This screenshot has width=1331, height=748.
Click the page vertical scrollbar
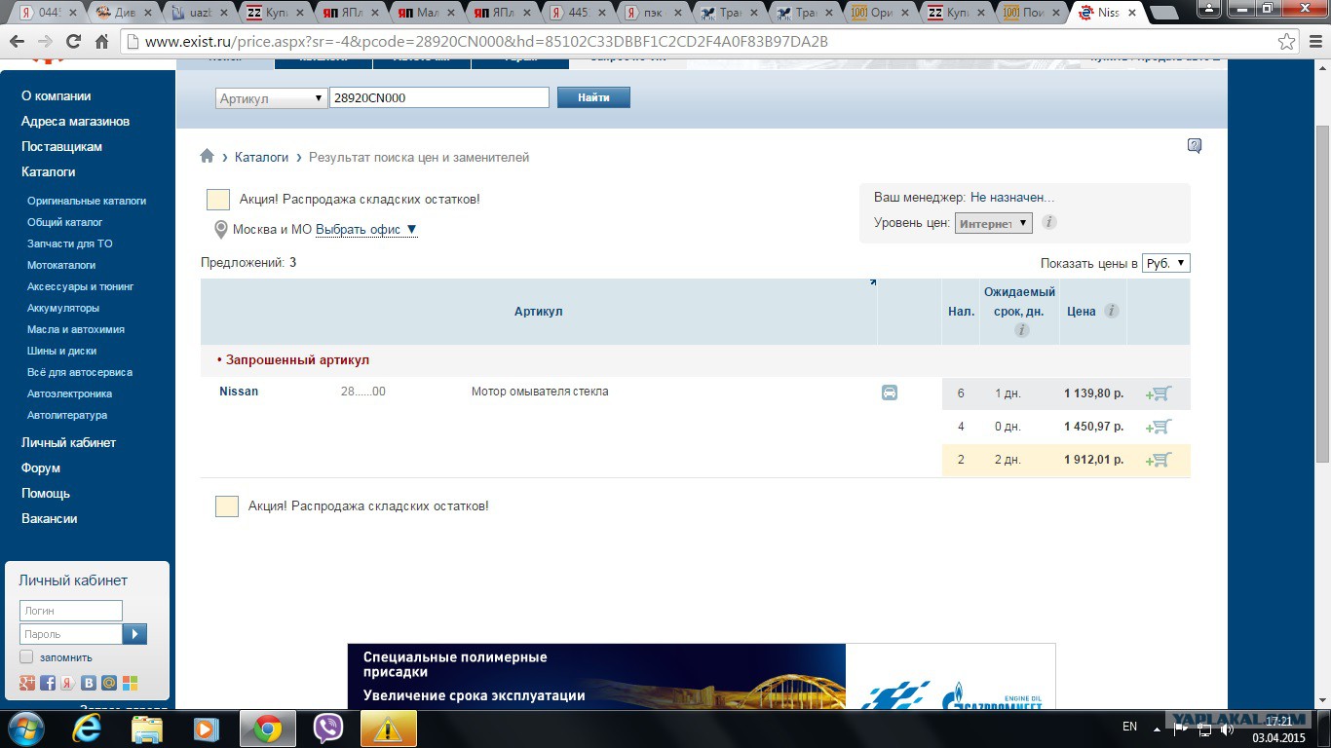click(x=1322, y=292)
